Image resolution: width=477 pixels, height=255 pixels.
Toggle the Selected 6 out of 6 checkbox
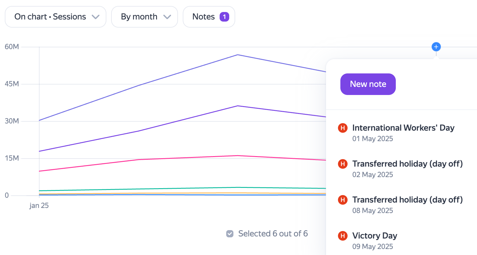[x=230, y=234]
